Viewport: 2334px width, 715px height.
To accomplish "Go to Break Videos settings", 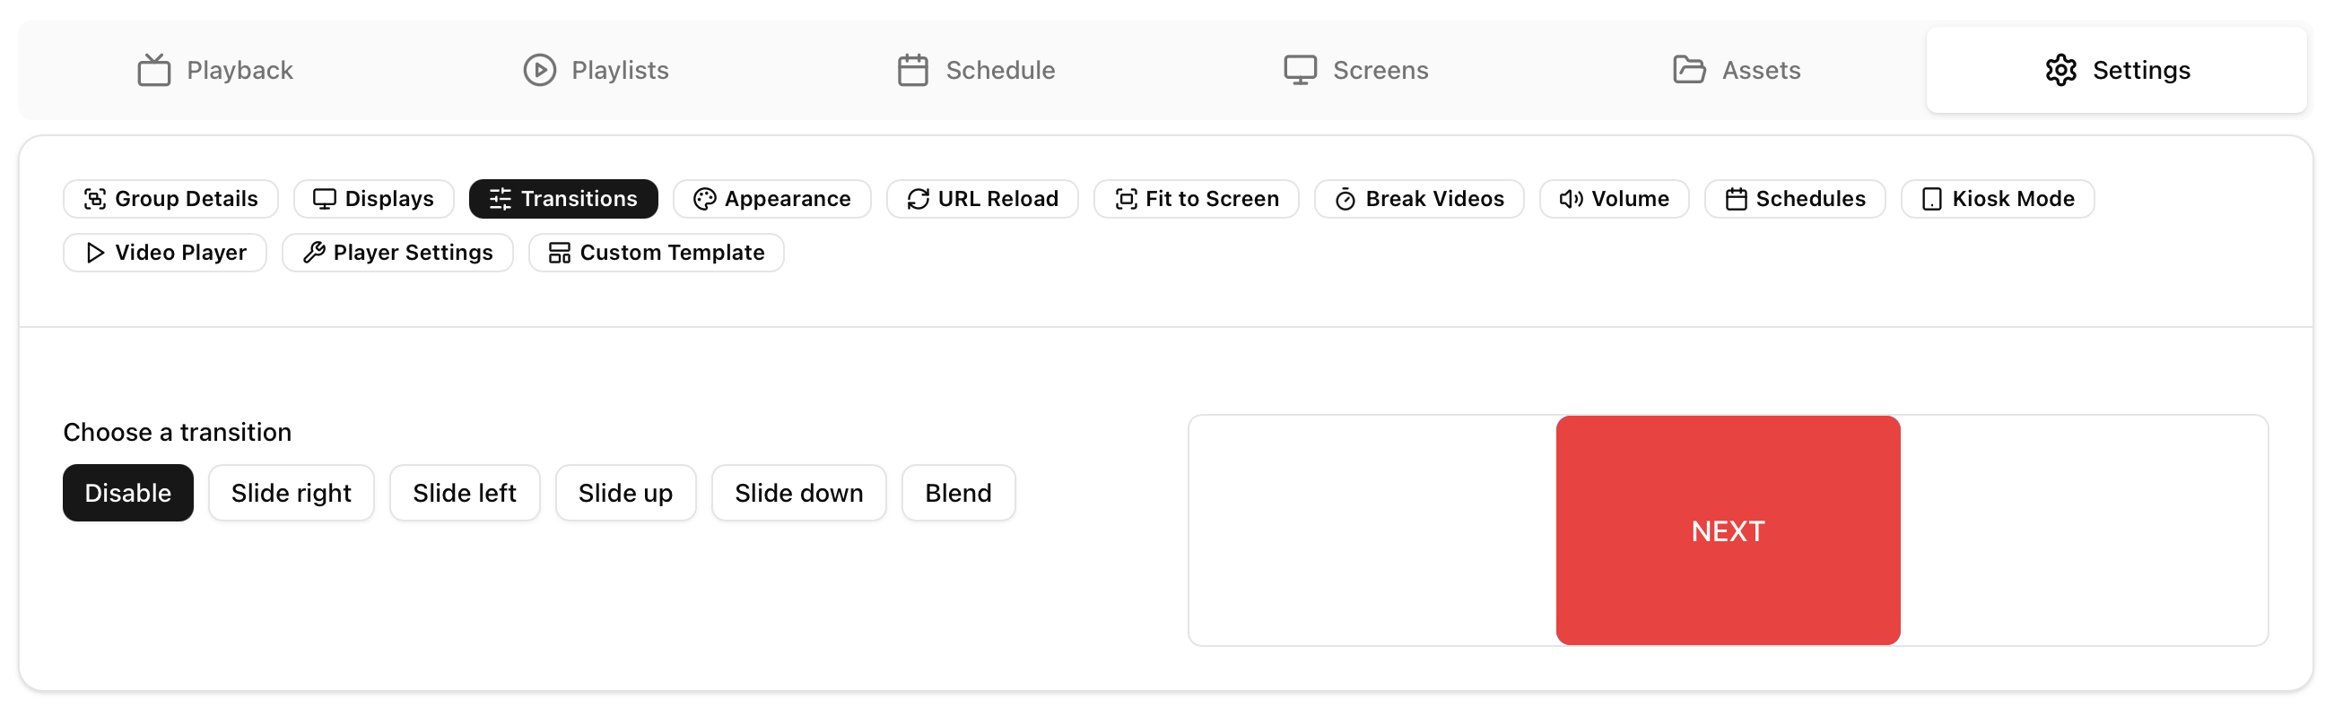I will pyautogui.click(x=1419, y=199).
